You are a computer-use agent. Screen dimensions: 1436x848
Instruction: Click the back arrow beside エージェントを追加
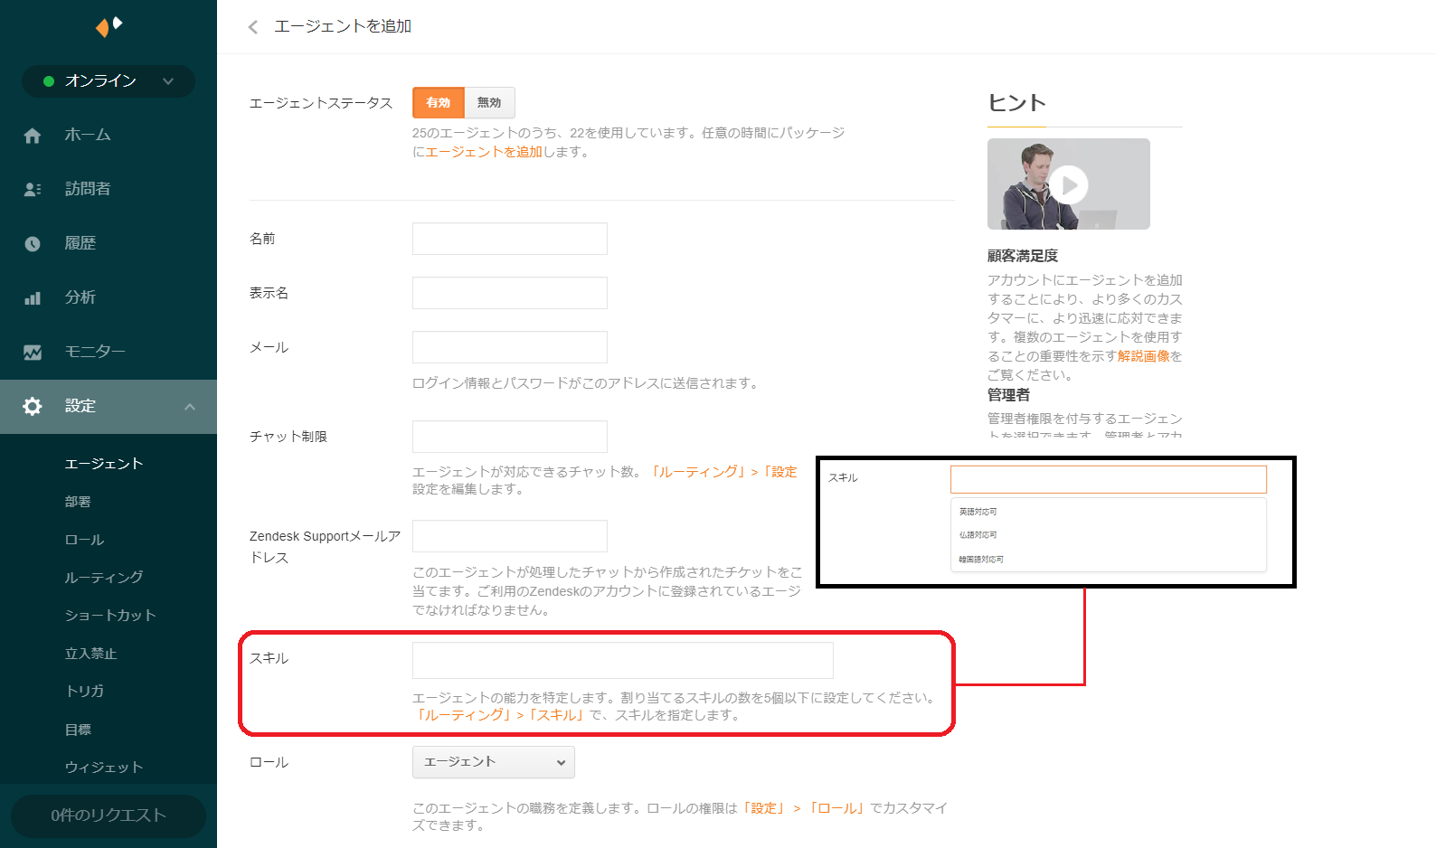tap(253, 27)
